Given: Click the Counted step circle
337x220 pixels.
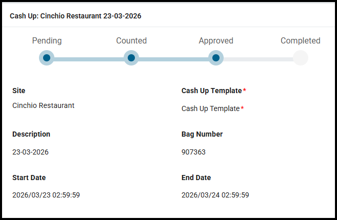Looking at the screenshot, I should tap(131, 58).
